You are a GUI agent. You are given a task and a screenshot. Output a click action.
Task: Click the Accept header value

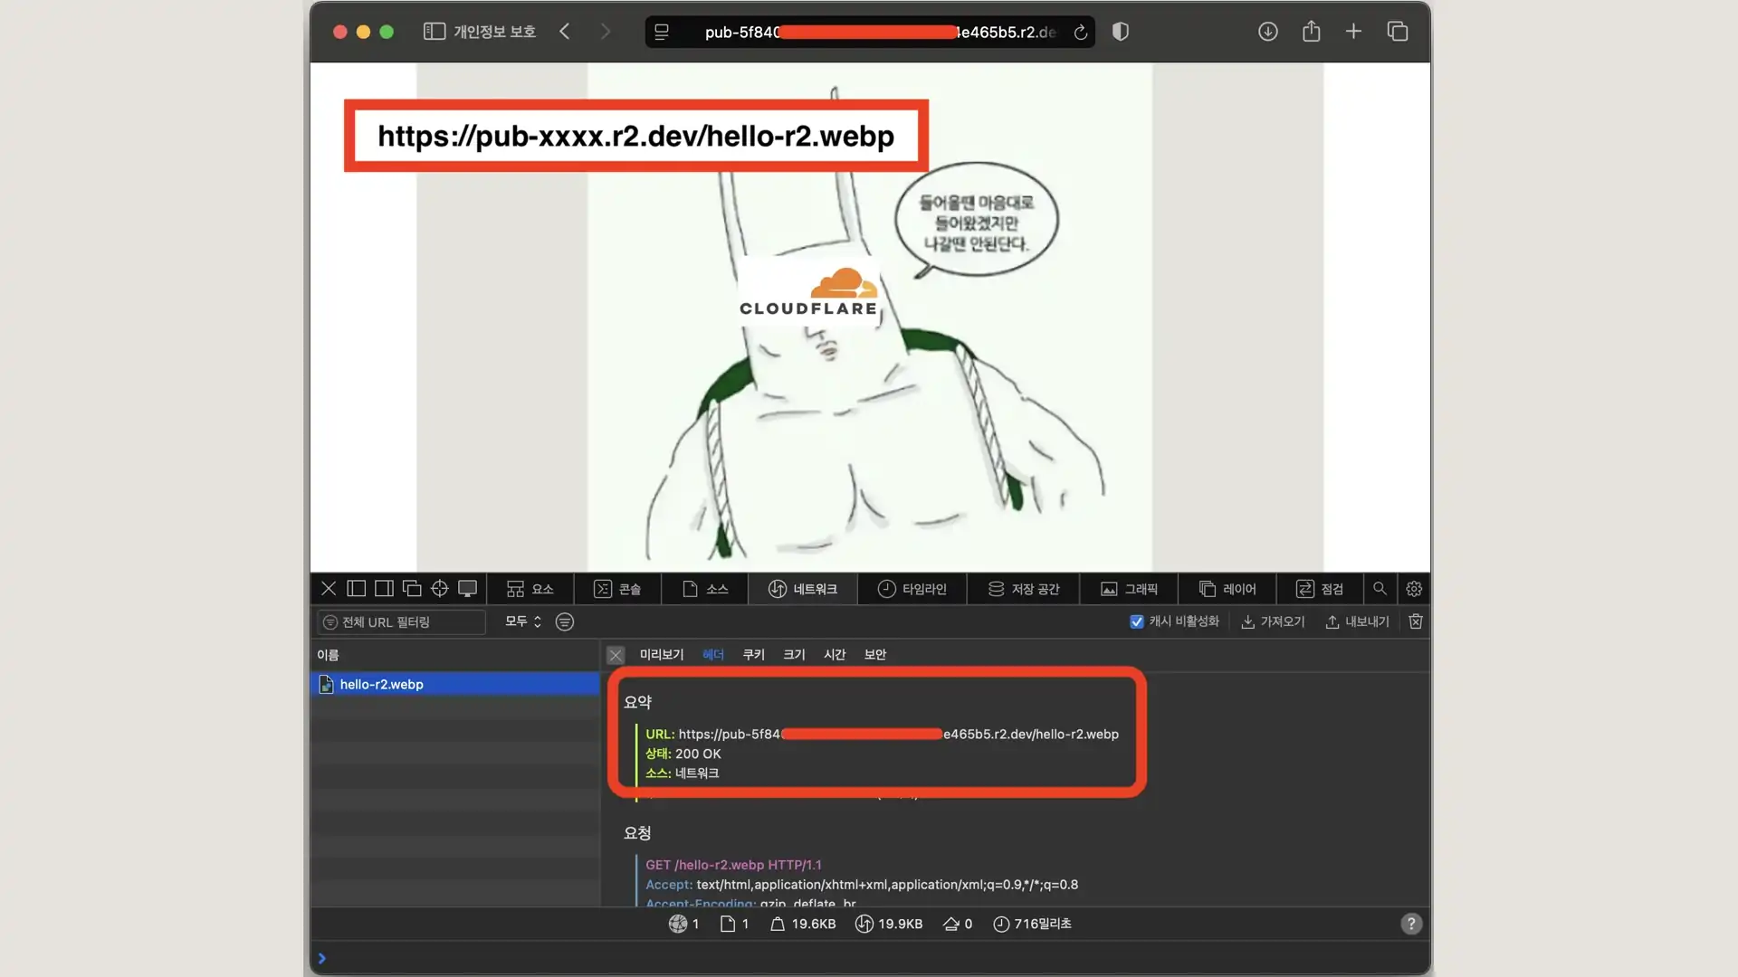tap(887, 885)
